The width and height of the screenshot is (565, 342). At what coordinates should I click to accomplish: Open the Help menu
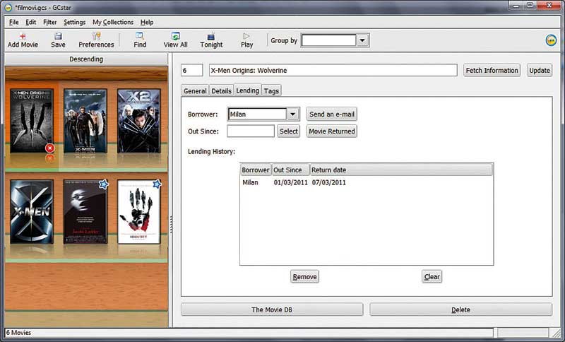click(147, 23)
